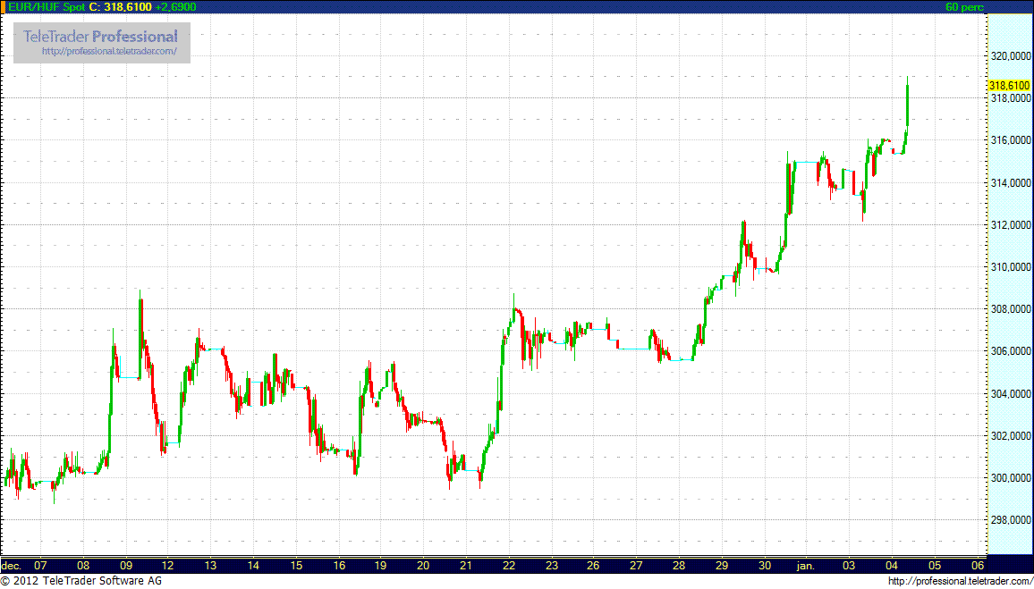Click the 16 date label on the time axis

339,565
